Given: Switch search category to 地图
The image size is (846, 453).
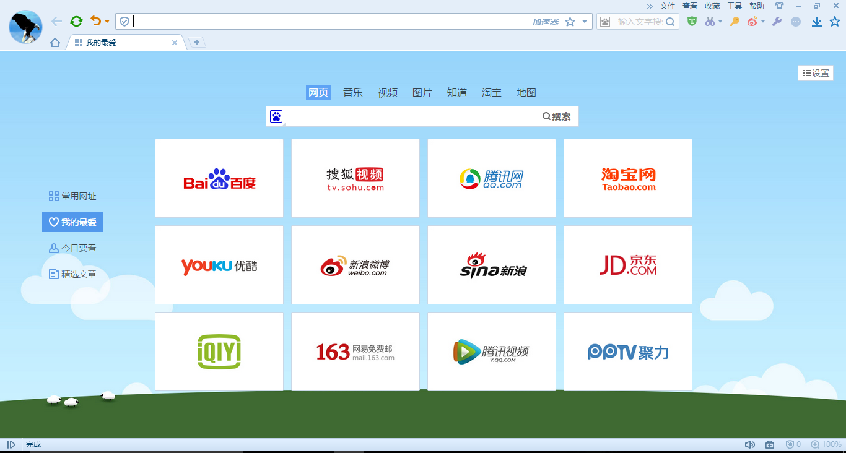Looking at the screenshot, I should (x=526, y=93).
